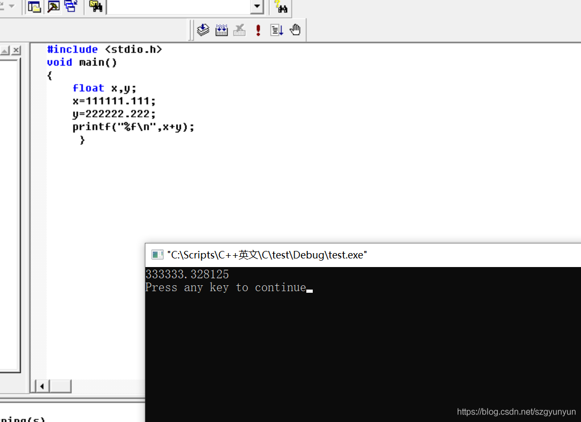The height and width of the screenshot is (422, 581).
Task: Click the Search help binoculars icon
Action: [281, 6]
